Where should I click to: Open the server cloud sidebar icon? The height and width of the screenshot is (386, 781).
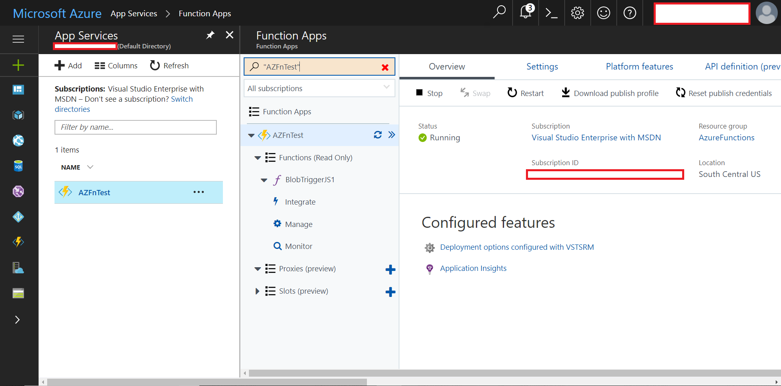[18, 268]
